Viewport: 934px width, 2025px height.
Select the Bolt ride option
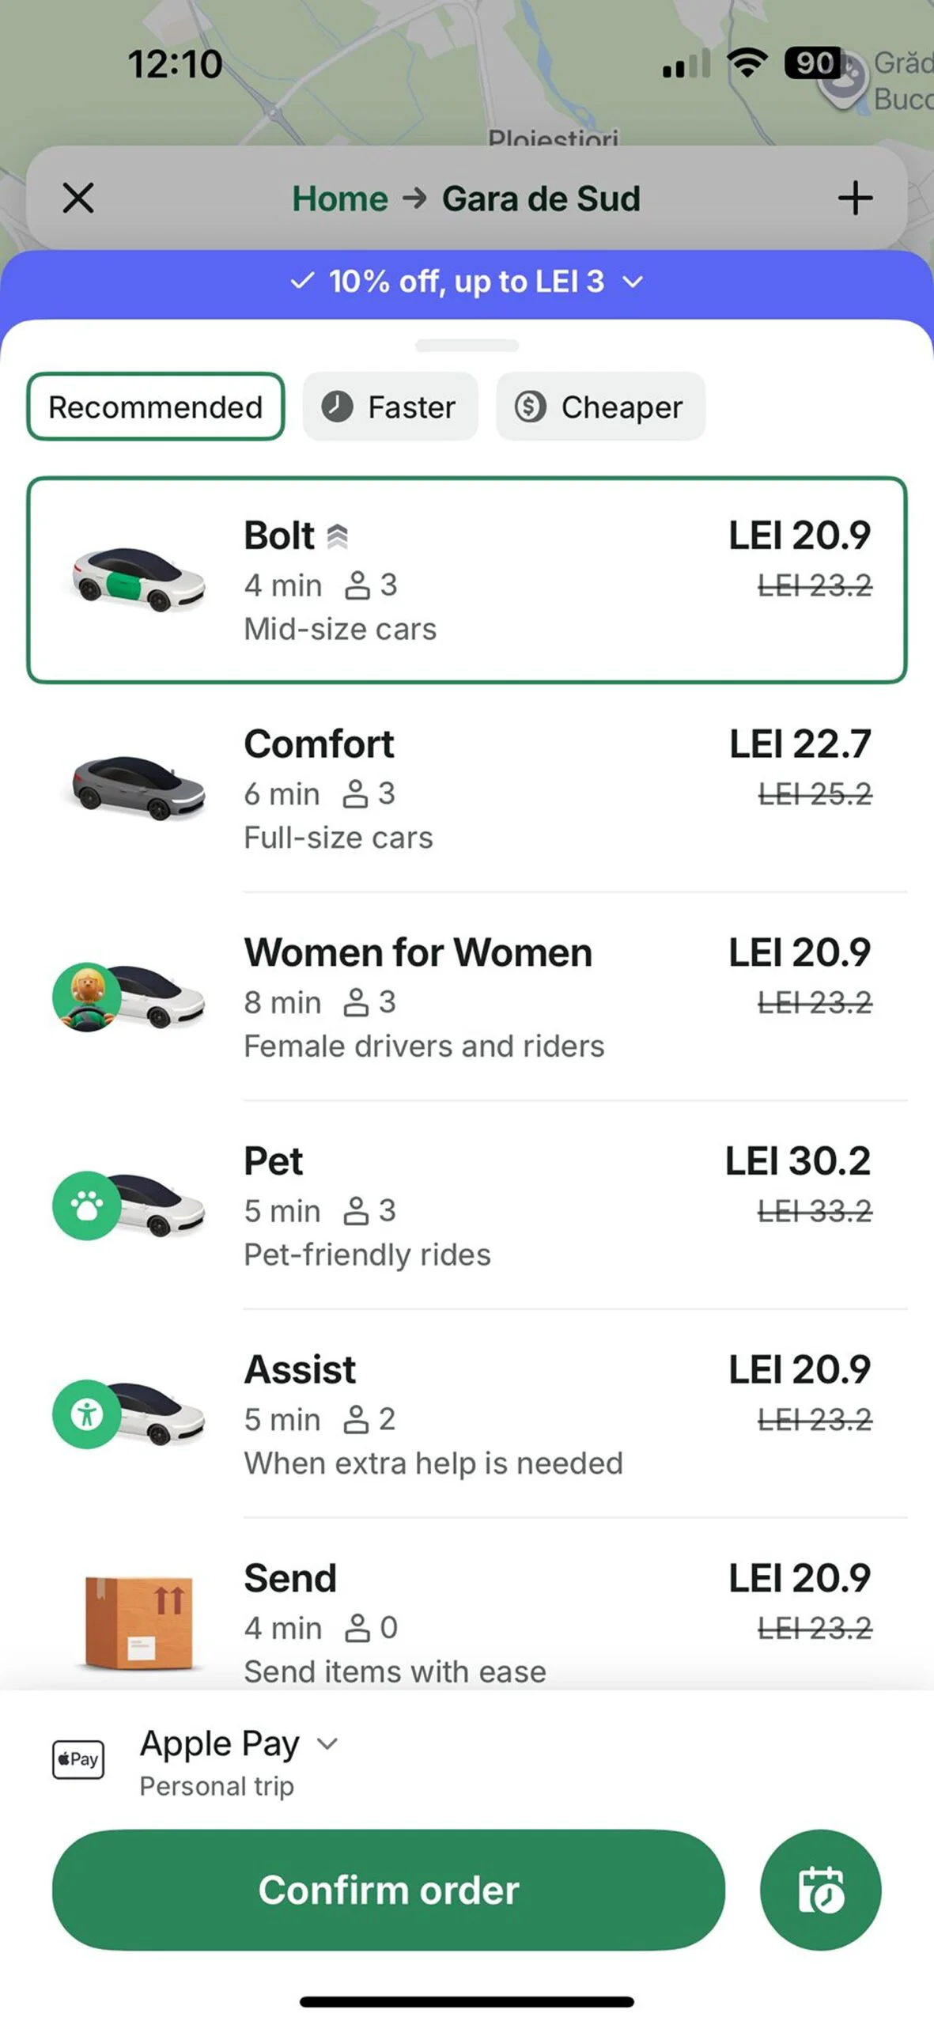click(467, 580)
